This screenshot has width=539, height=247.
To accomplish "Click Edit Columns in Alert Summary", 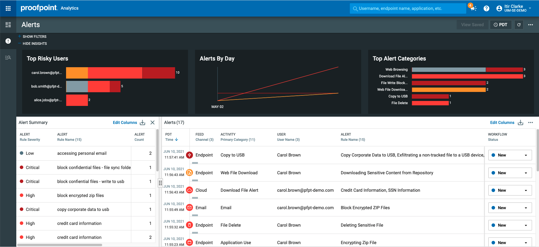I will point(125,122).
